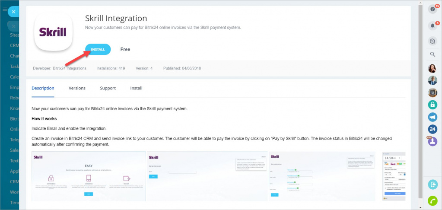The width and height of the screenshot is (442, 210).
Task: Open the Time item at the sidebar bottom
Action: click(15, 202)
